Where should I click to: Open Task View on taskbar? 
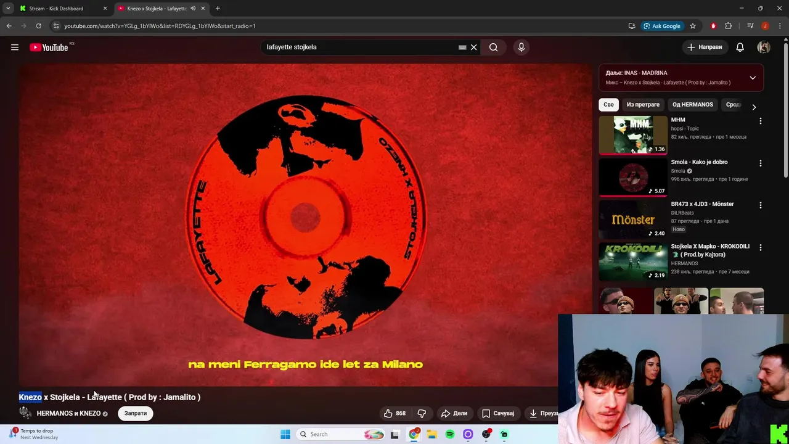click(394, 434)
